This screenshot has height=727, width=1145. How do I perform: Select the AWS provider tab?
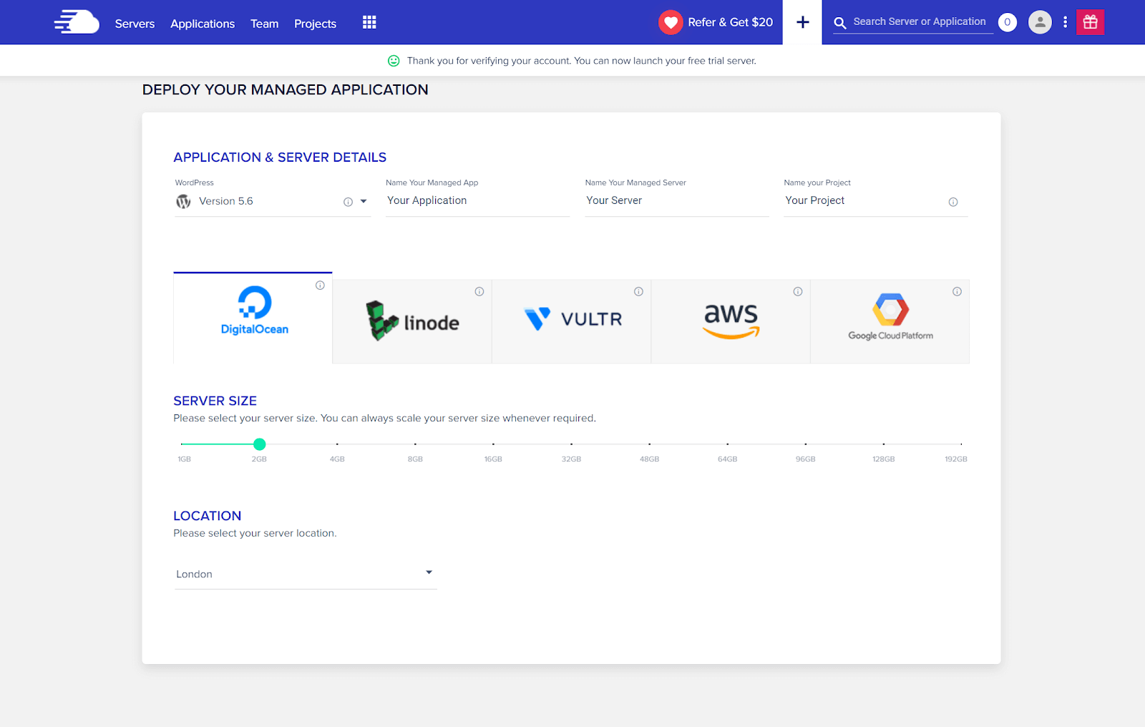(731, 322)
